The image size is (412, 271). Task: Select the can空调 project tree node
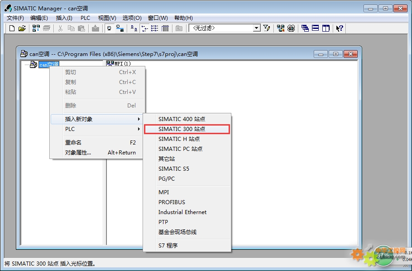coord(48,64)
